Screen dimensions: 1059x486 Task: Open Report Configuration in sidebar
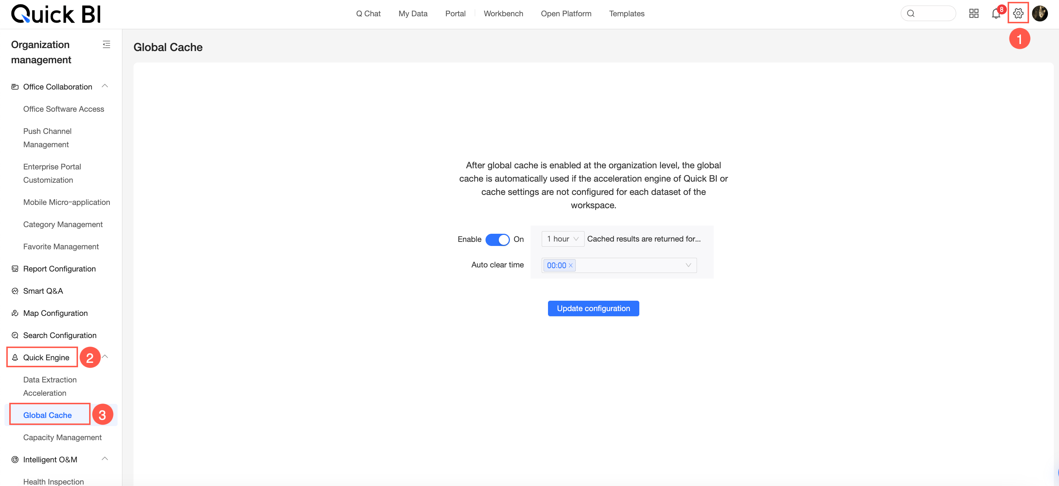point(59,269)
